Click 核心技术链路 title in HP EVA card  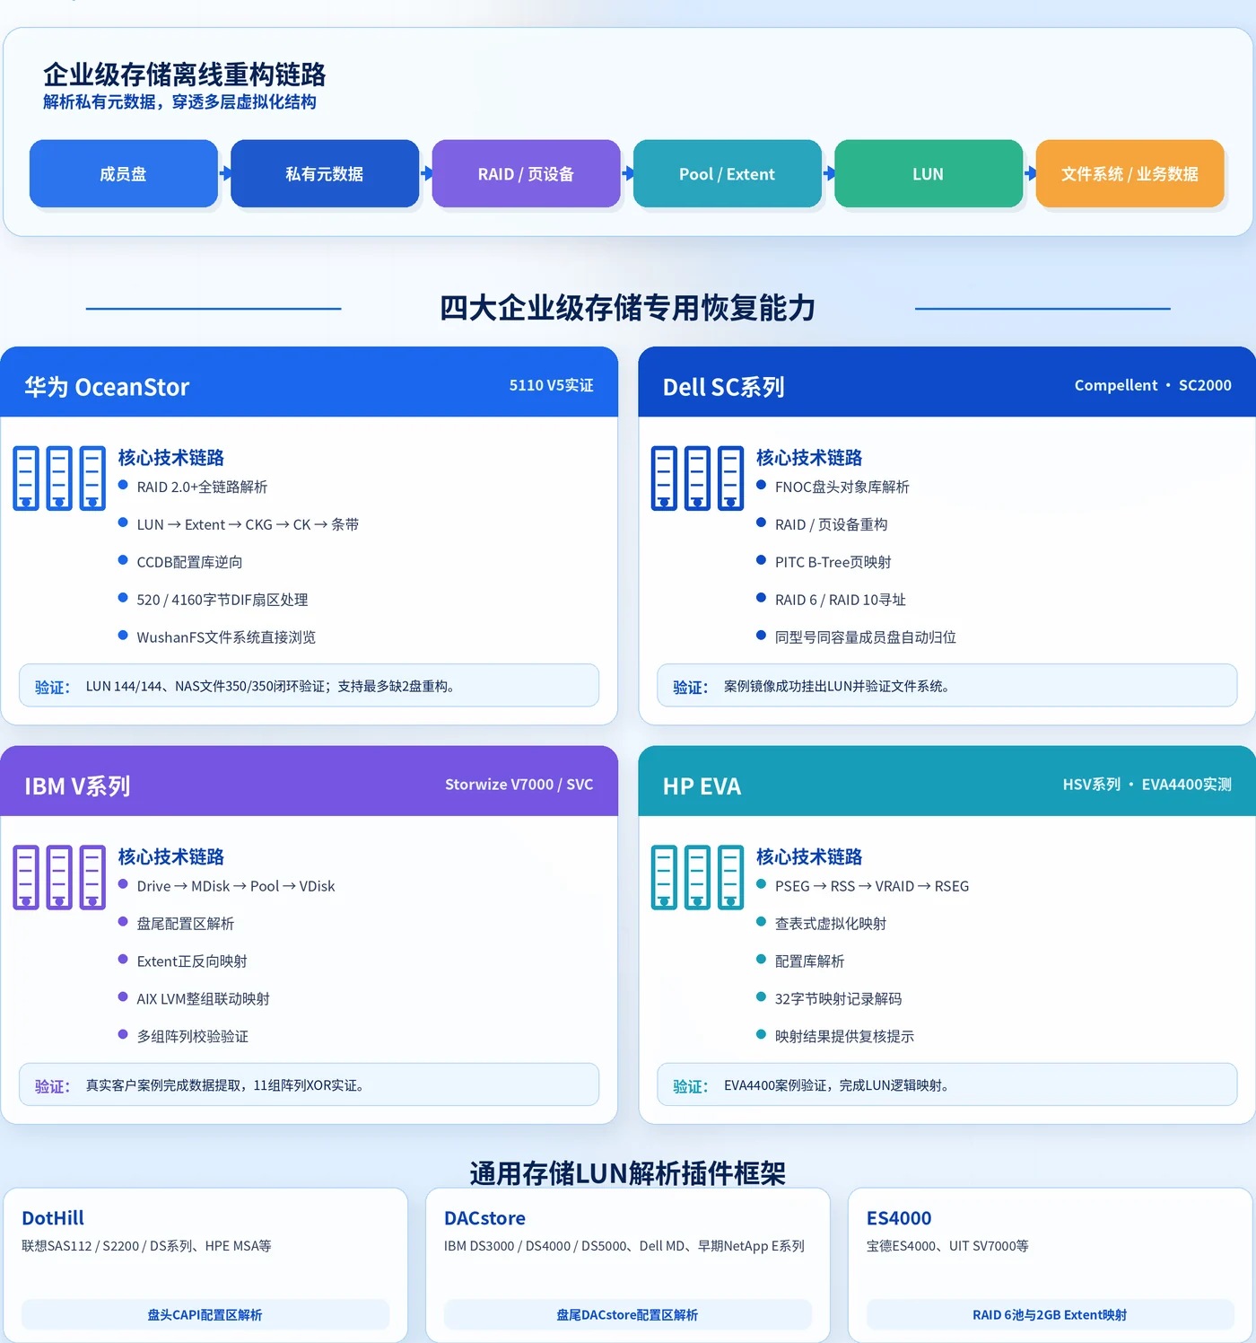pos(809,856)
